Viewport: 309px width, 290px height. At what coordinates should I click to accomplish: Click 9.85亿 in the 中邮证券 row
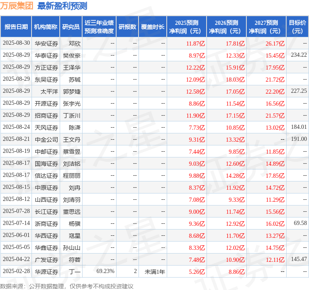[x=236, y=152]
